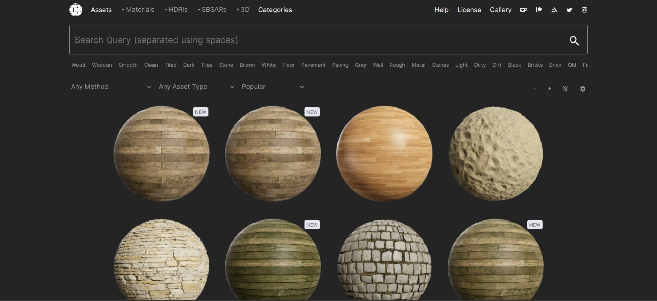Filter by the Wooden tag
Viewport: 657px width, 301px height.
click(x=102, y=65)
